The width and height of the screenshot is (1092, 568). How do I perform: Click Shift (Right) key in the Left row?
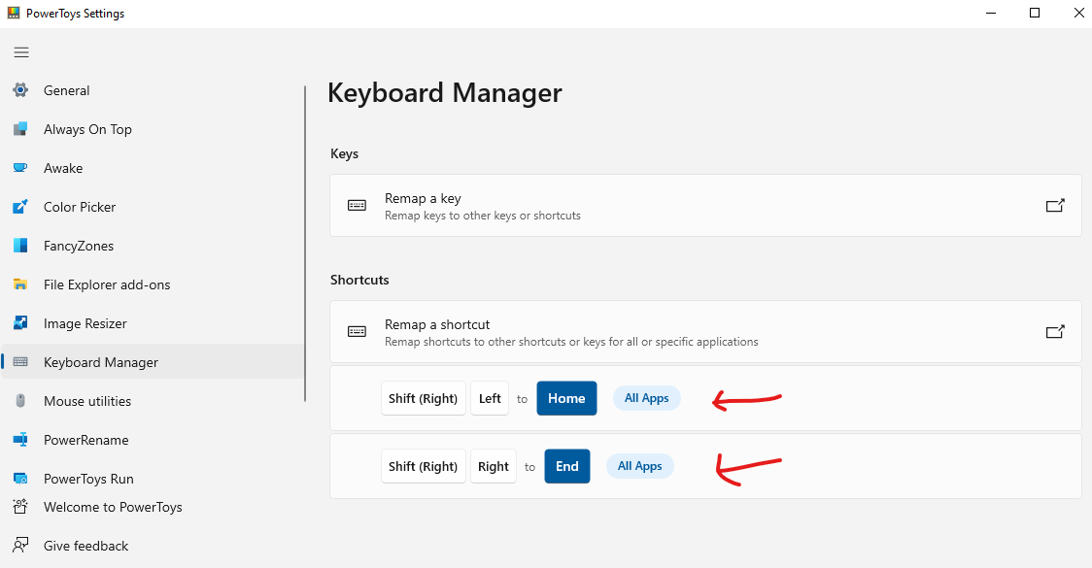click(424, 398)
